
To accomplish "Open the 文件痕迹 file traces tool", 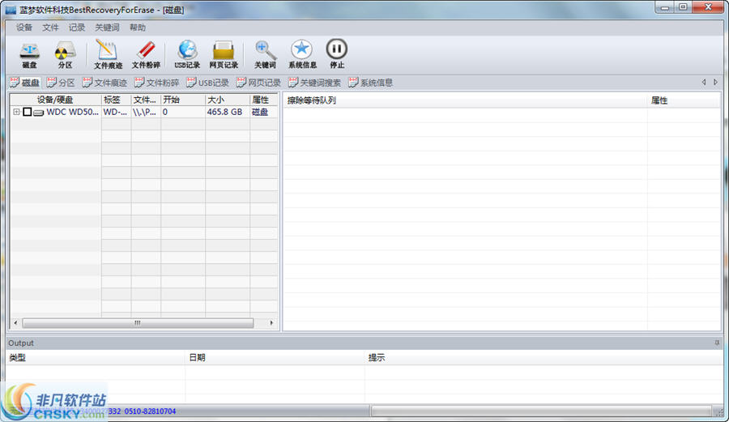I will click(x=108, y=55).
